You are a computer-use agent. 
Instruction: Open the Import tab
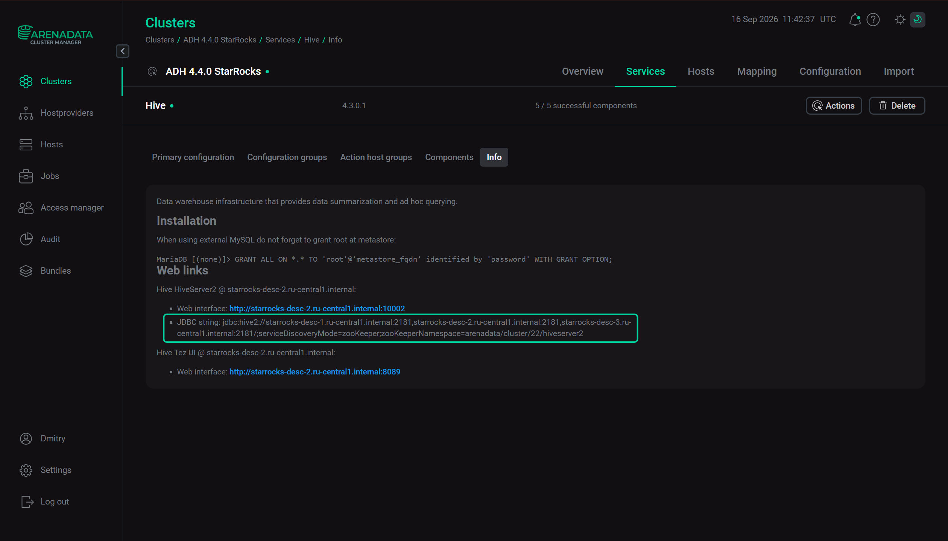click(898, 71)
